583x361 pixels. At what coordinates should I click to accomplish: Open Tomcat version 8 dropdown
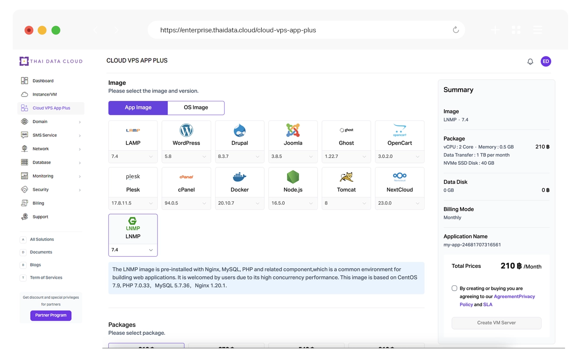click(346, 203)
